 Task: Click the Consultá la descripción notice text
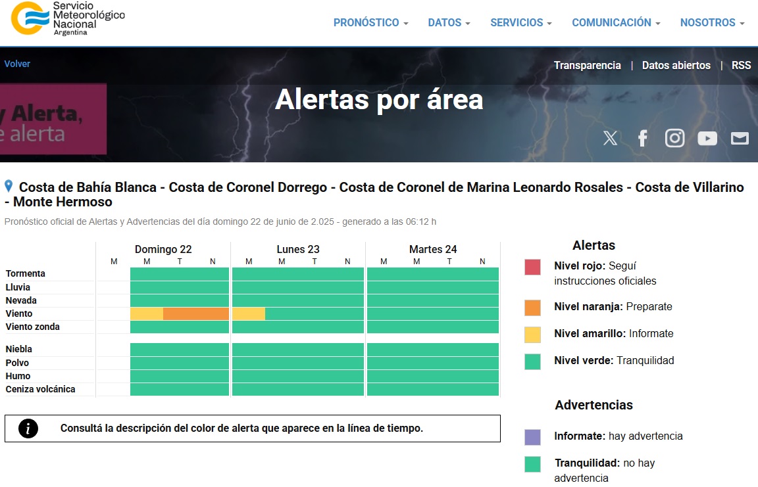(x=241, y=428)
